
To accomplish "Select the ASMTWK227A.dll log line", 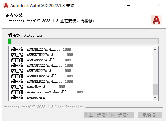I will click(x=41, y=71).
